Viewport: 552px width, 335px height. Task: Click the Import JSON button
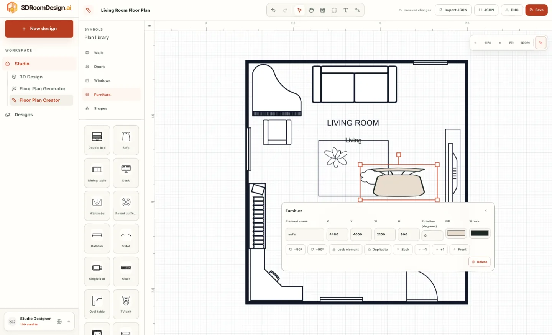click(453, 10)
